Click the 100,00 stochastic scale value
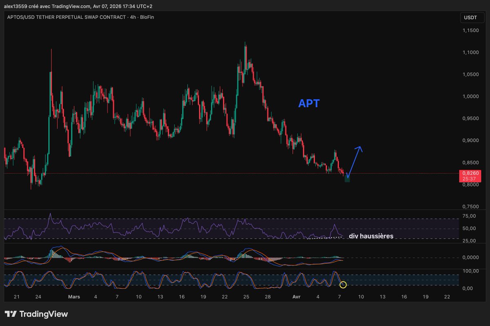Viewport: 490px width, 326px height. coord(471,271)
